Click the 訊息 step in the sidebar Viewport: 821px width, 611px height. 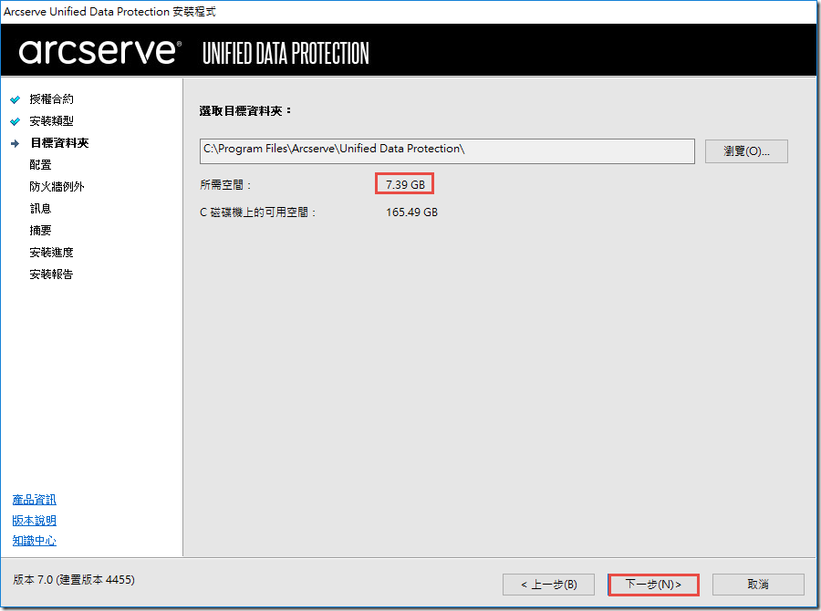[x=40, y=208]
